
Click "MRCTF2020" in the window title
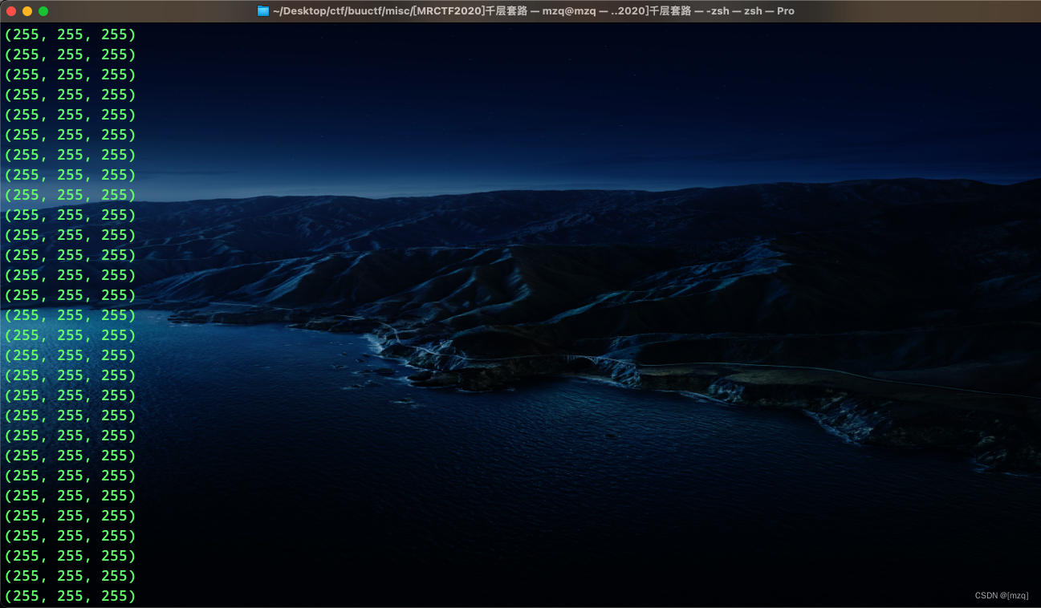pos(450,10)
